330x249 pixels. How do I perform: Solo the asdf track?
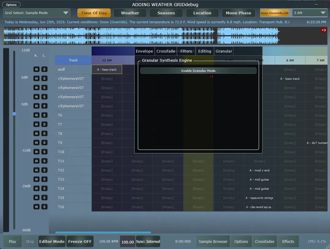tap(44, 69)
